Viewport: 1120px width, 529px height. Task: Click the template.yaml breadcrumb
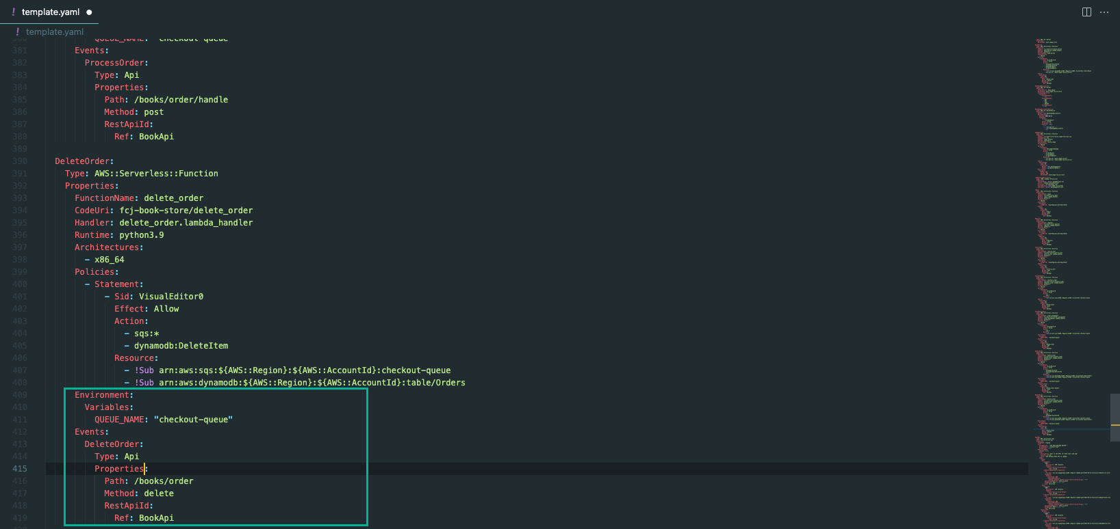click(x=55, y=32)
